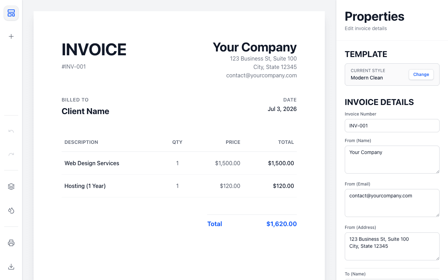Click the Invoice Number input field
448x280 pixels.
tap(392, 126)
